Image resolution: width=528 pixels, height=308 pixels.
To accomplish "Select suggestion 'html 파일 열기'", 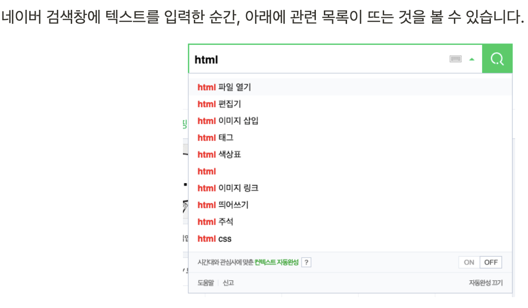I will tap(350, 87).
